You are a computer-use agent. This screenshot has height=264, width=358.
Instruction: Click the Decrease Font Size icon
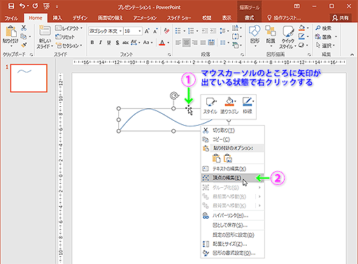[x=155, y=31]
